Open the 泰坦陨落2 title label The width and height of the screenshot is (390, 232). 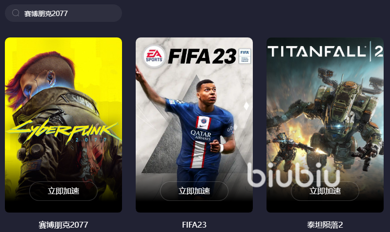pos(325,225)
